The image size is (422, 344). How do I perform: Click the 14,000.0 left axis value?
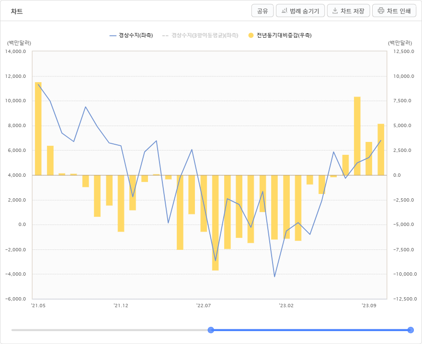point(16,52)
